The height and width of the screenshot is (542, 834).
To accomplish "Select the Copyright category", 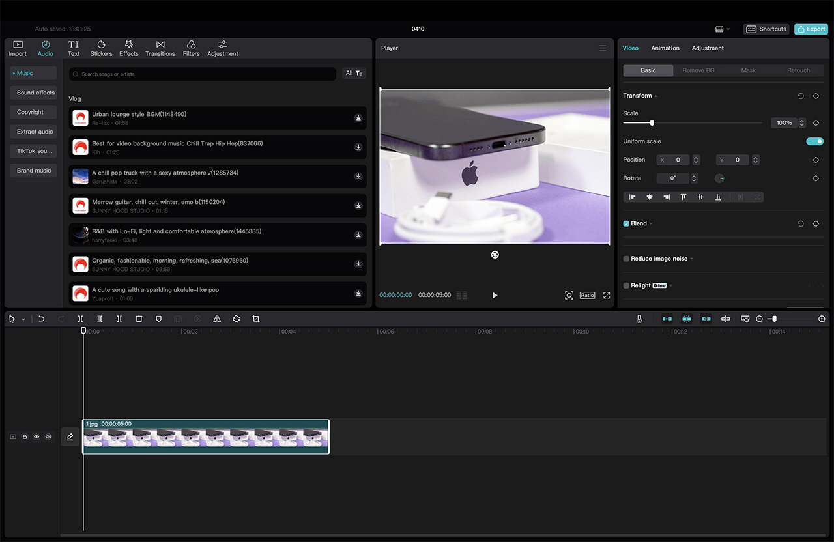I will [x=34, y=112].
